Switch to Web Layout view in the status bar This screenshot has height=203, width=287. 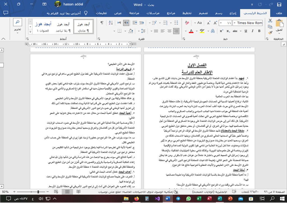pyautogui.click(x=56, y=192)
